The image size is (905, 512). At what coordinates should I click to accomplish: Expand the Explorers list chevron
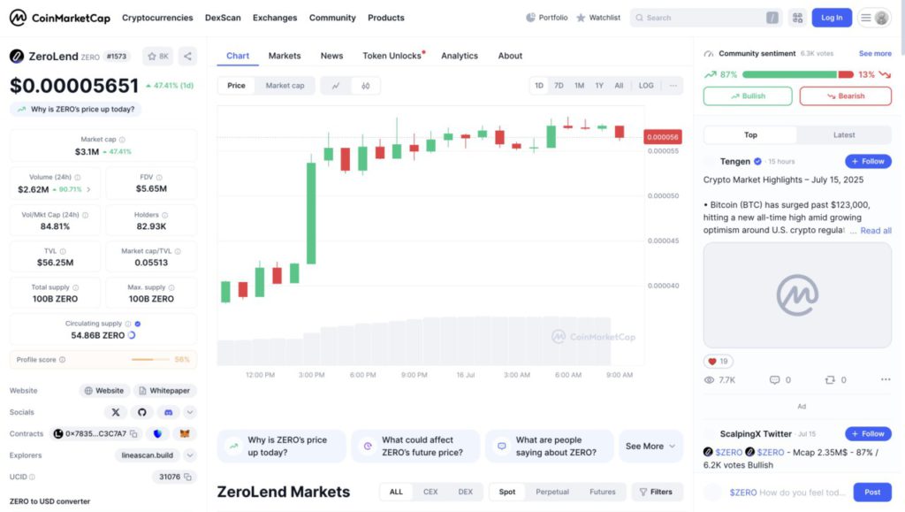[x=190, y=455]
